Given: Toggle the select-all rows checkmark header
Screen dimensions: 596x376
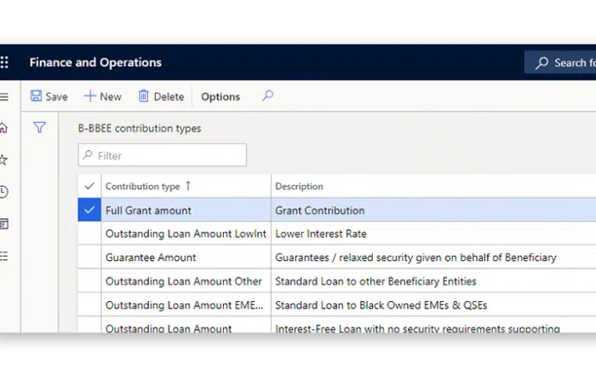Looking at the screenshot, I should (89, 186).
